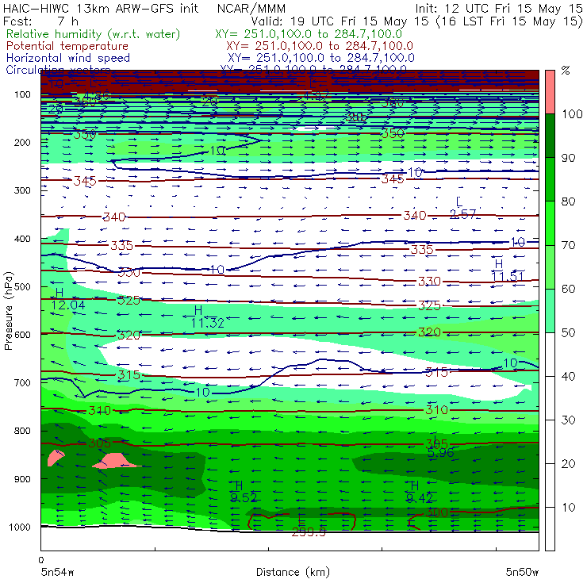Select the '5n50w' end coordinate label
Screen dimensions: 587x587
pyautogui.click(x=522, y=572)
